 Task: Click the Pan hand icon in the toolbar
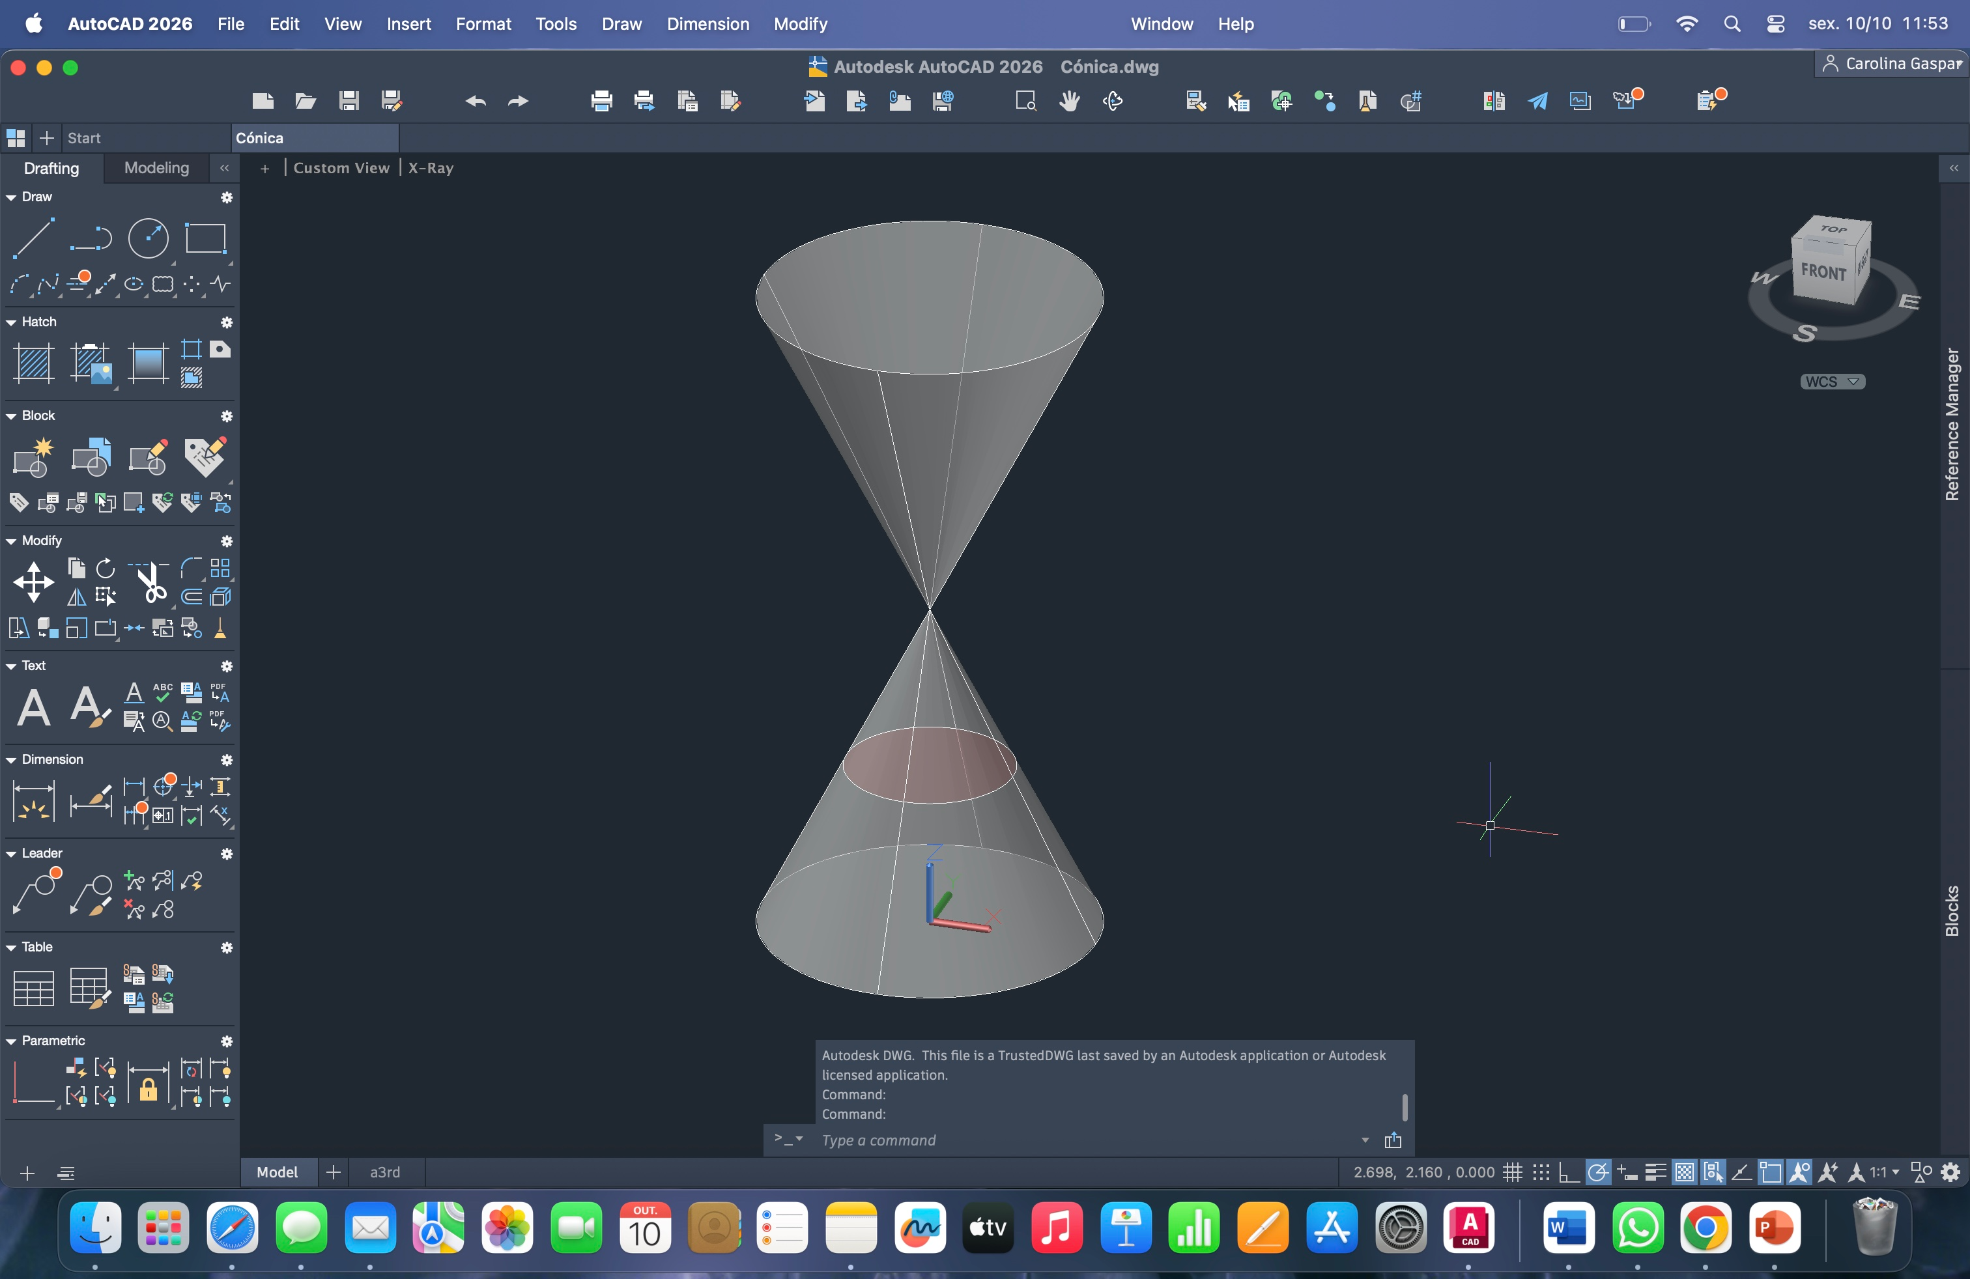point(1070,101)
